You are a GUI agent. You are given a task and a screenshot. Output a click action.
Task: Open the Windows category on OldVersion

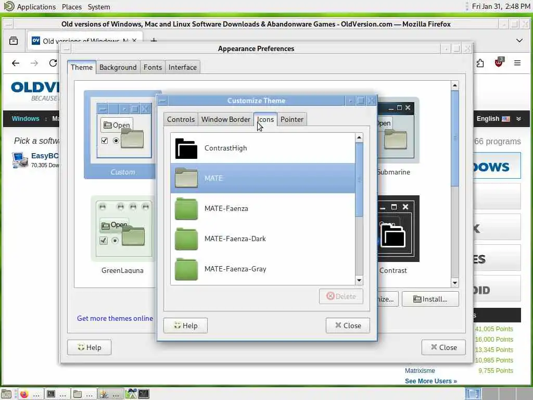(x=26, y=119)
